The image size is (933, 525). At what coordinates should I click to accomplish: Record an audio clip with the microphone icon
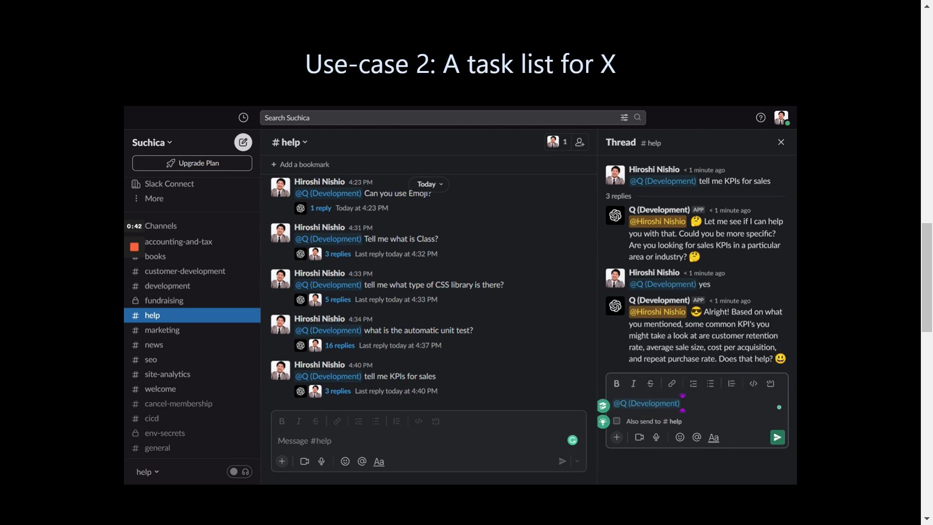point(321,461)
